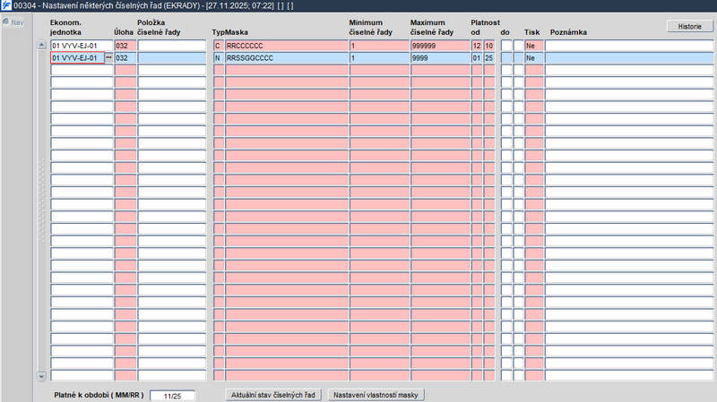The height and width of the screenshot is (402, 717).
Task: Toggle the Nav radio button
Action: tap(6, 21)
